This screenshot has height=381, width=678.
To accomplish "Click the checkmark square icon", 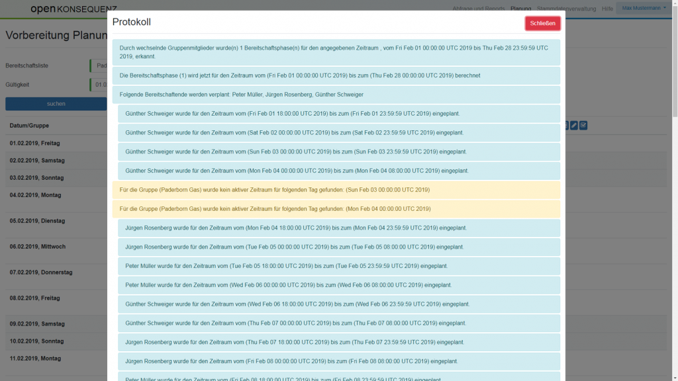I will pyautogui.click(x=583, y=126).
